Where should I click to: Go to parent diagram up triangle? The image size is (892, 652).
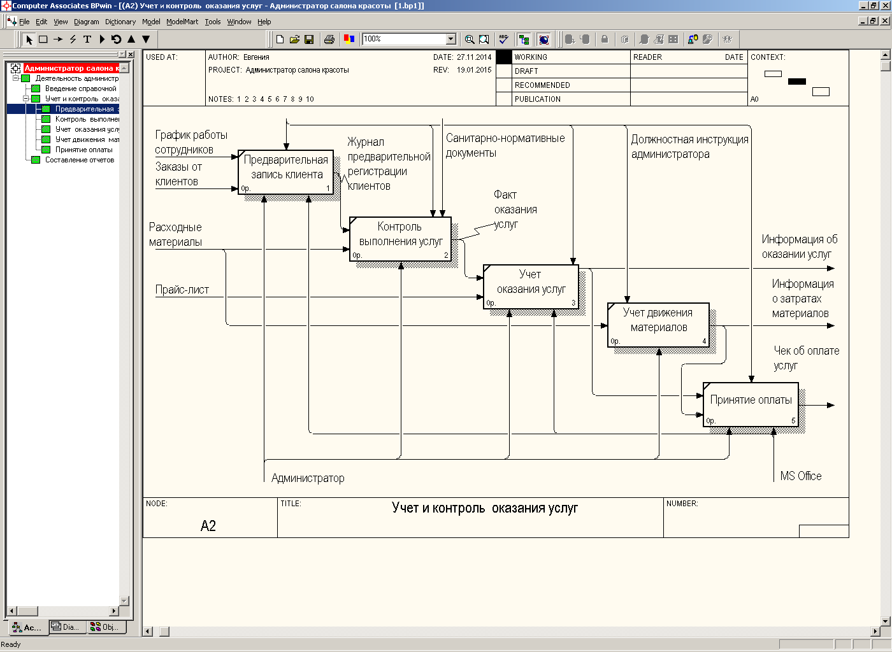point(131,39)
